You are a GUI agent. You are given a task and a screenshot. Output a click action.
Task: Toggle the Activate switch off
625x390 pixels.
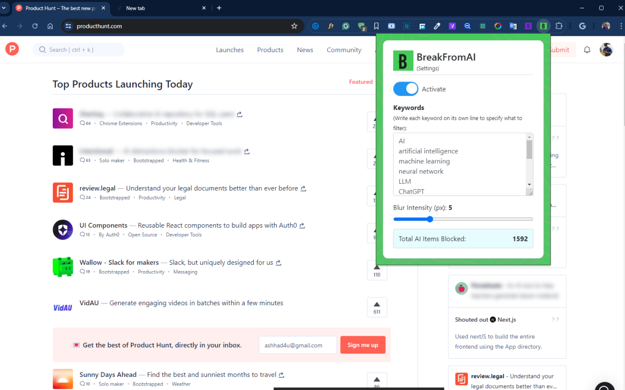[x=406, y=89]
